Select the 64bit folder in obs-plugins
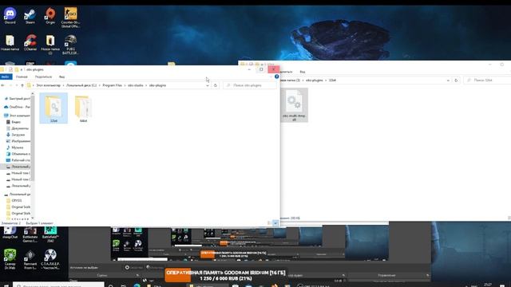The width and height of the screenshot is (511, 287). [x=83, y=108]
